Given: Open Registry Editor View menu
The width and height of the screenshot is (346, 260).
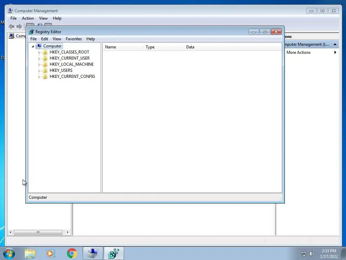Looking at the screenshot, I should [57, 39].
